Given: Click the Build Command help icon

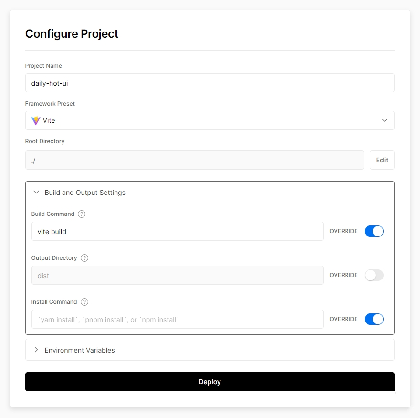Looking at the screenshot, I should click(x=82, y=214).
